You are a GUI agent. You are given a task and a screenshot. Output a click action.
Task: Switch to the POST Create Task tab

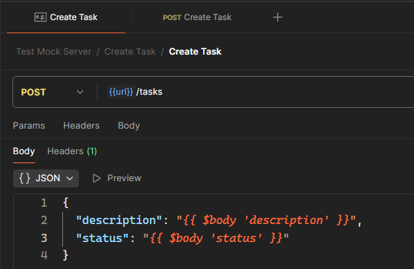coord(197,17)
